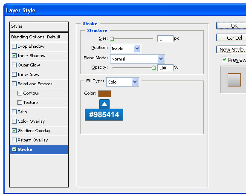Click the style preview thumbnail

[x=234, y=80]
